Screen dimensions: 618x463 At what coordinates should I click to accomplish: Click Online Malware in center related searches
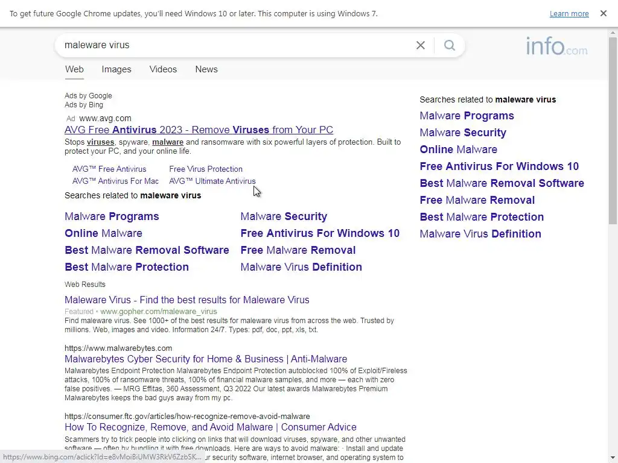pos(103,233)
